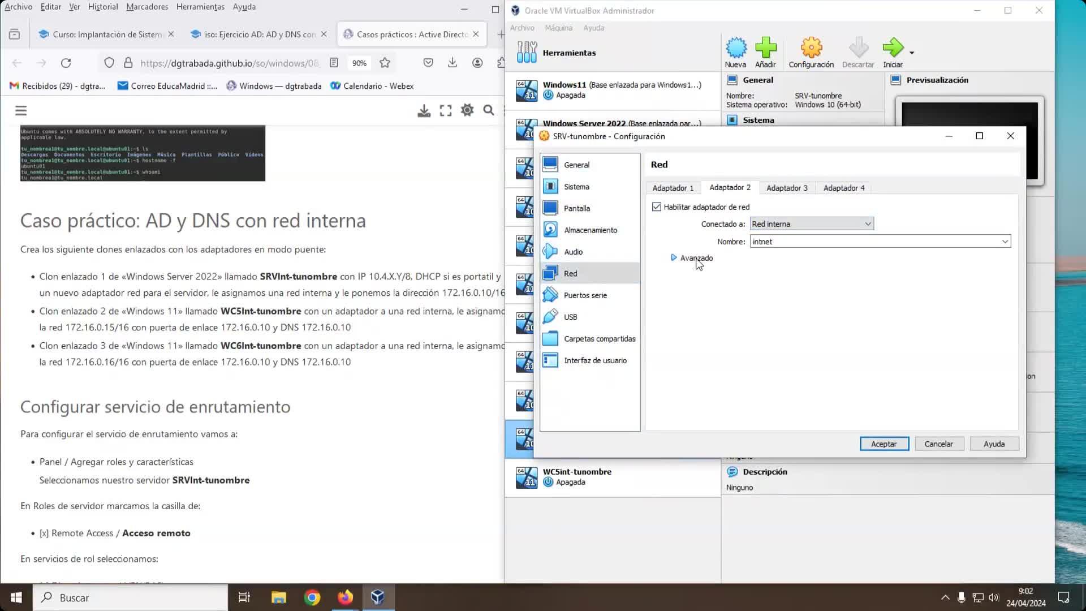1086x611 pixels.
Task: Toggle Habilitar adaptador de red checkbox
Action: click(657, 207)
